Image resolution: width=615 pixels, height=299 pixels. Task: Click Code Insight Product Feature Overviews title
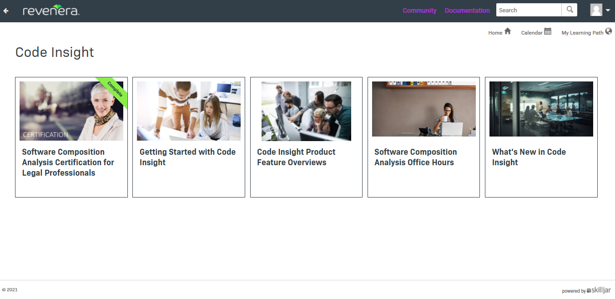[x=296, y=157]
